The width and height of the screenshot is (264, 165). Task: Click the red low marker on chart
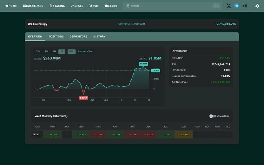83,98
